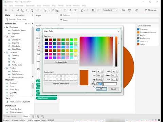The width and height of the screenshot is (163, 122).
Task: Click the Blue value spin box arrows
Action: coord(117,79)
